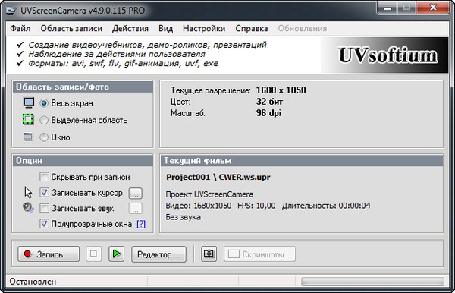
Task: Select the Окно radio button
Action: [44, 137]
